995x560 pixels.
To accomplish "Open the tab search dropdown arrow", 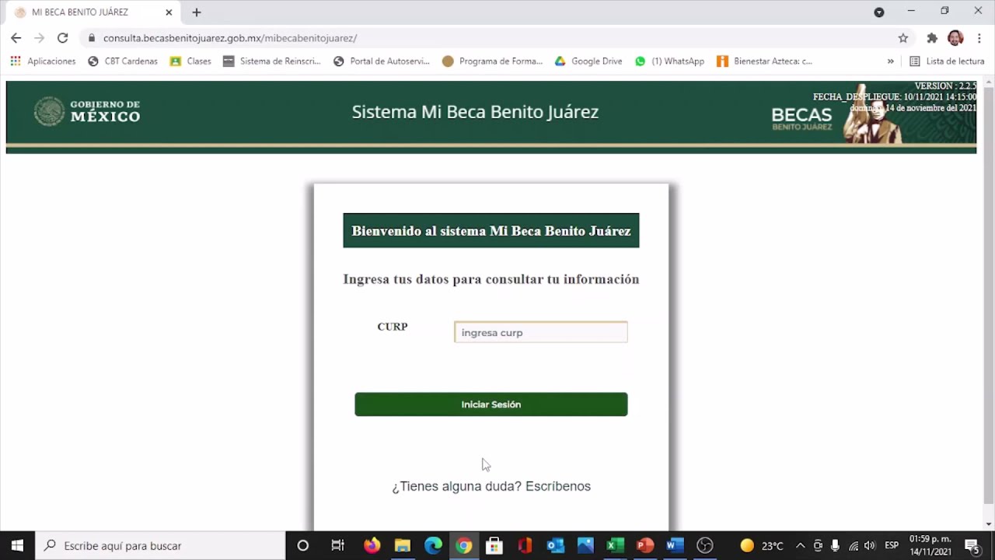I will click(x=879, y=12).
